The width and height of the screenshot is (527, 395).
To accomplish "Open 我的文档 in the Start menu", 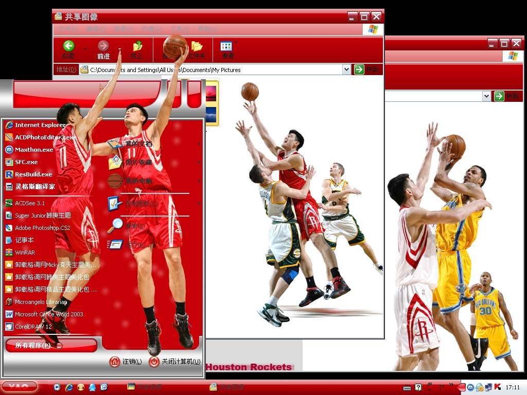I will (130, 144).
